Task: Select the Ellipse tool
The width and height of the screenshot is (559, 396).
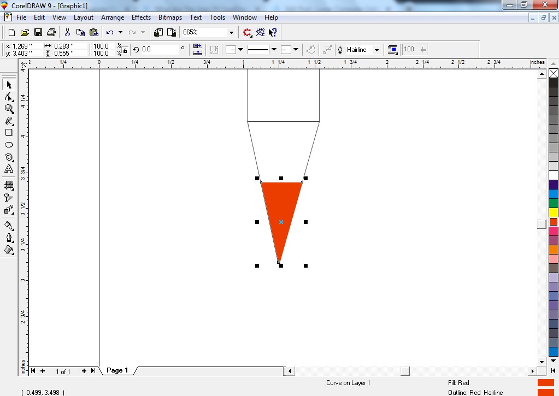Action: (x=9, y=145)
